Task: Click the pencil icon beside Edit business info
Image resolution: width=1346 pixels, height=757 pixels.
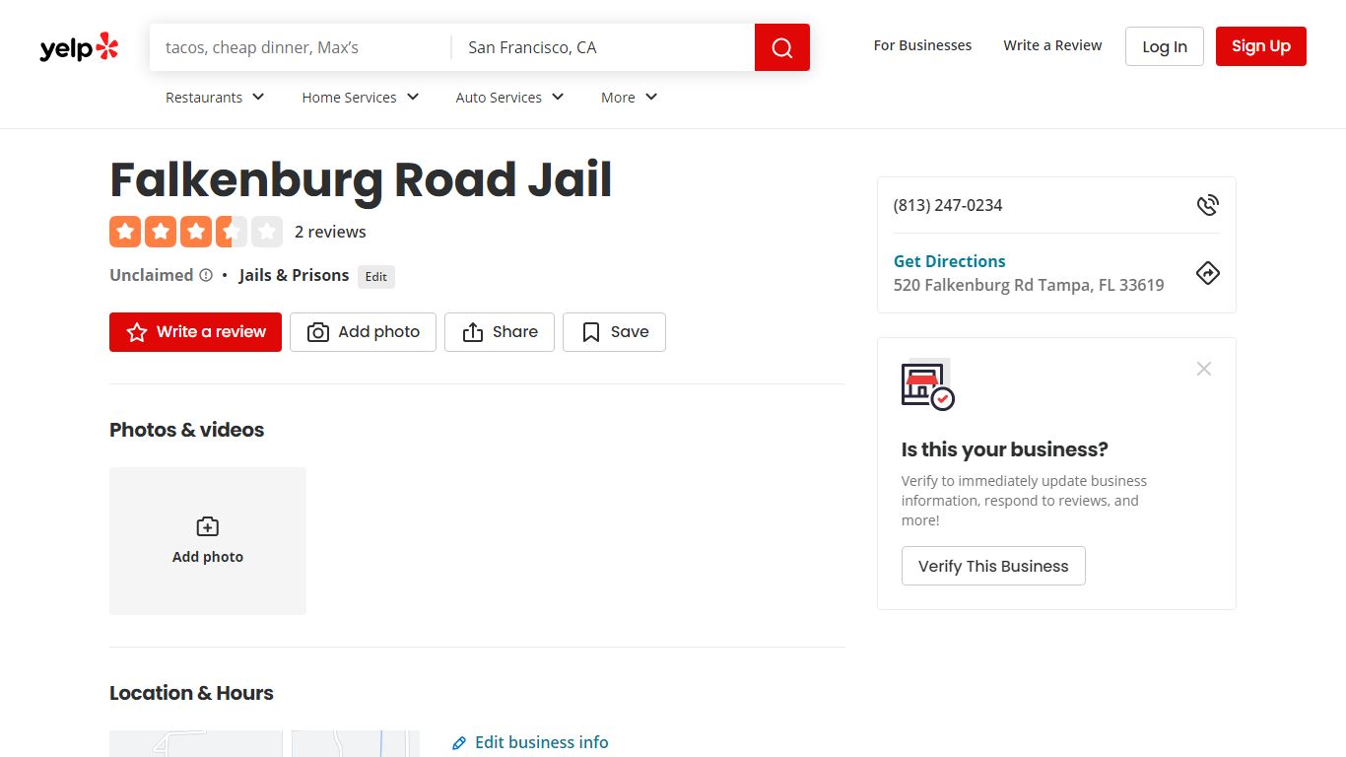Action: click(x=459, y=743)
